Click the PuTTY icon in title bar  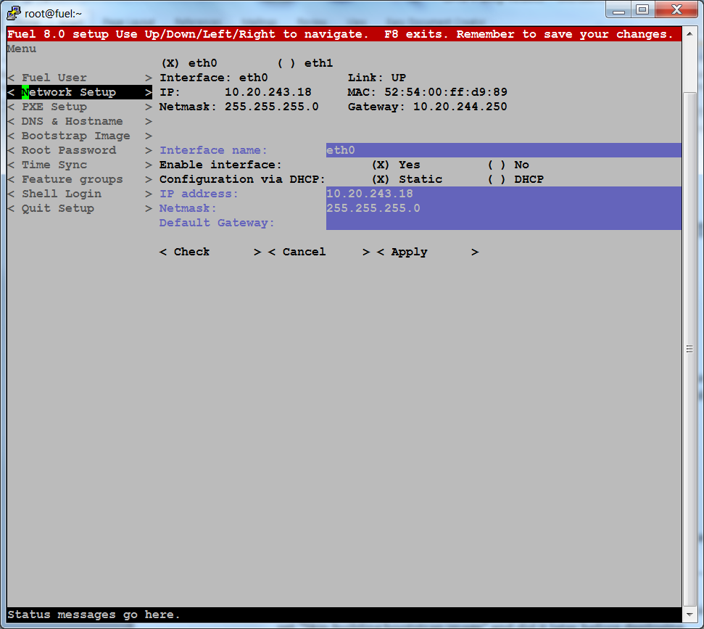click(x=14, y=13)
